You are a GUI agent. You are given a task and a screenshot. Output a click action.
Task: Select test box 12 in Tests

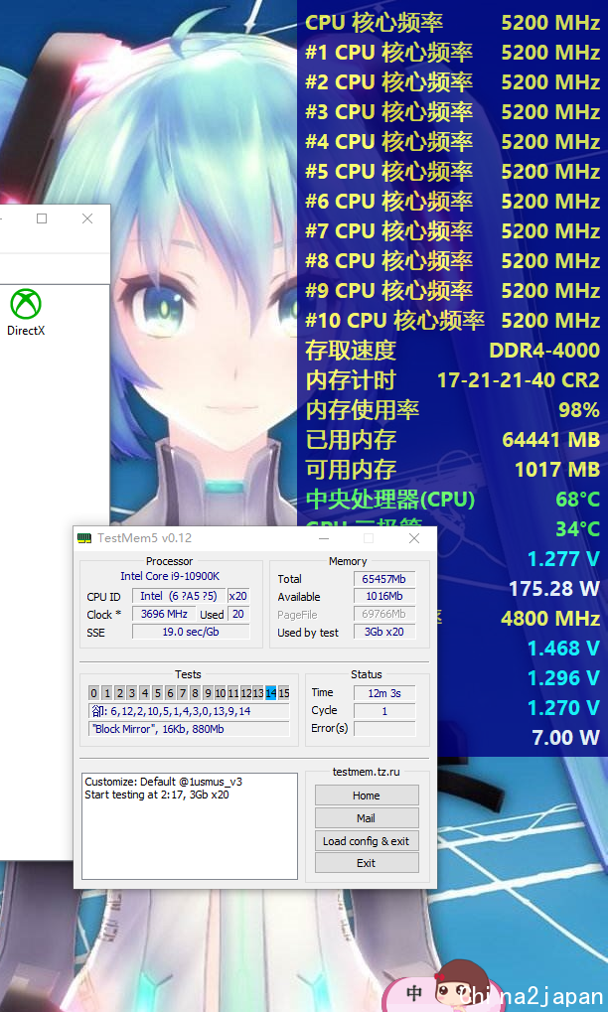(245, 693)
